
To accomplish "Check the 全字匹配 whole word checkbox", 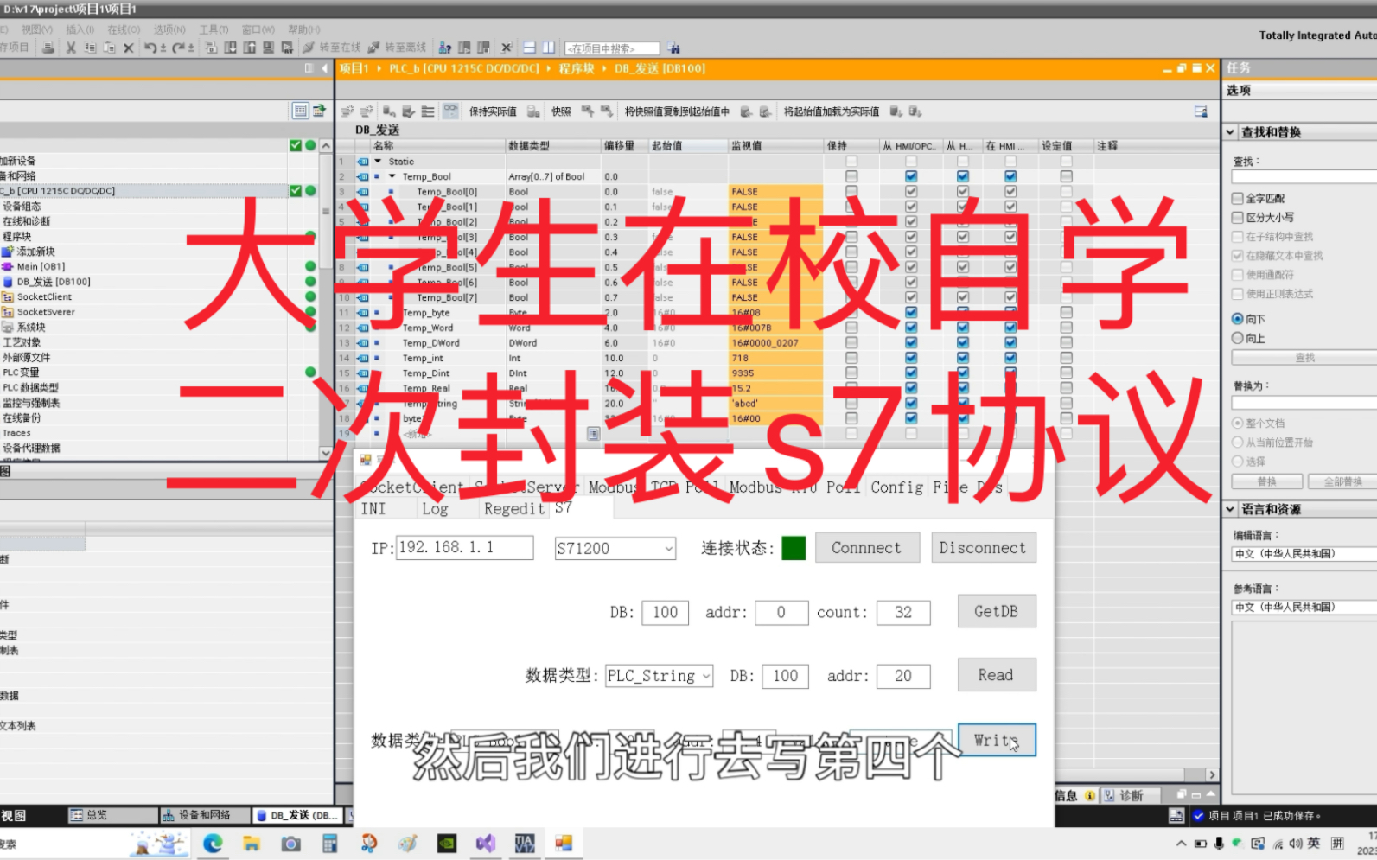I will click(1237, 199).
